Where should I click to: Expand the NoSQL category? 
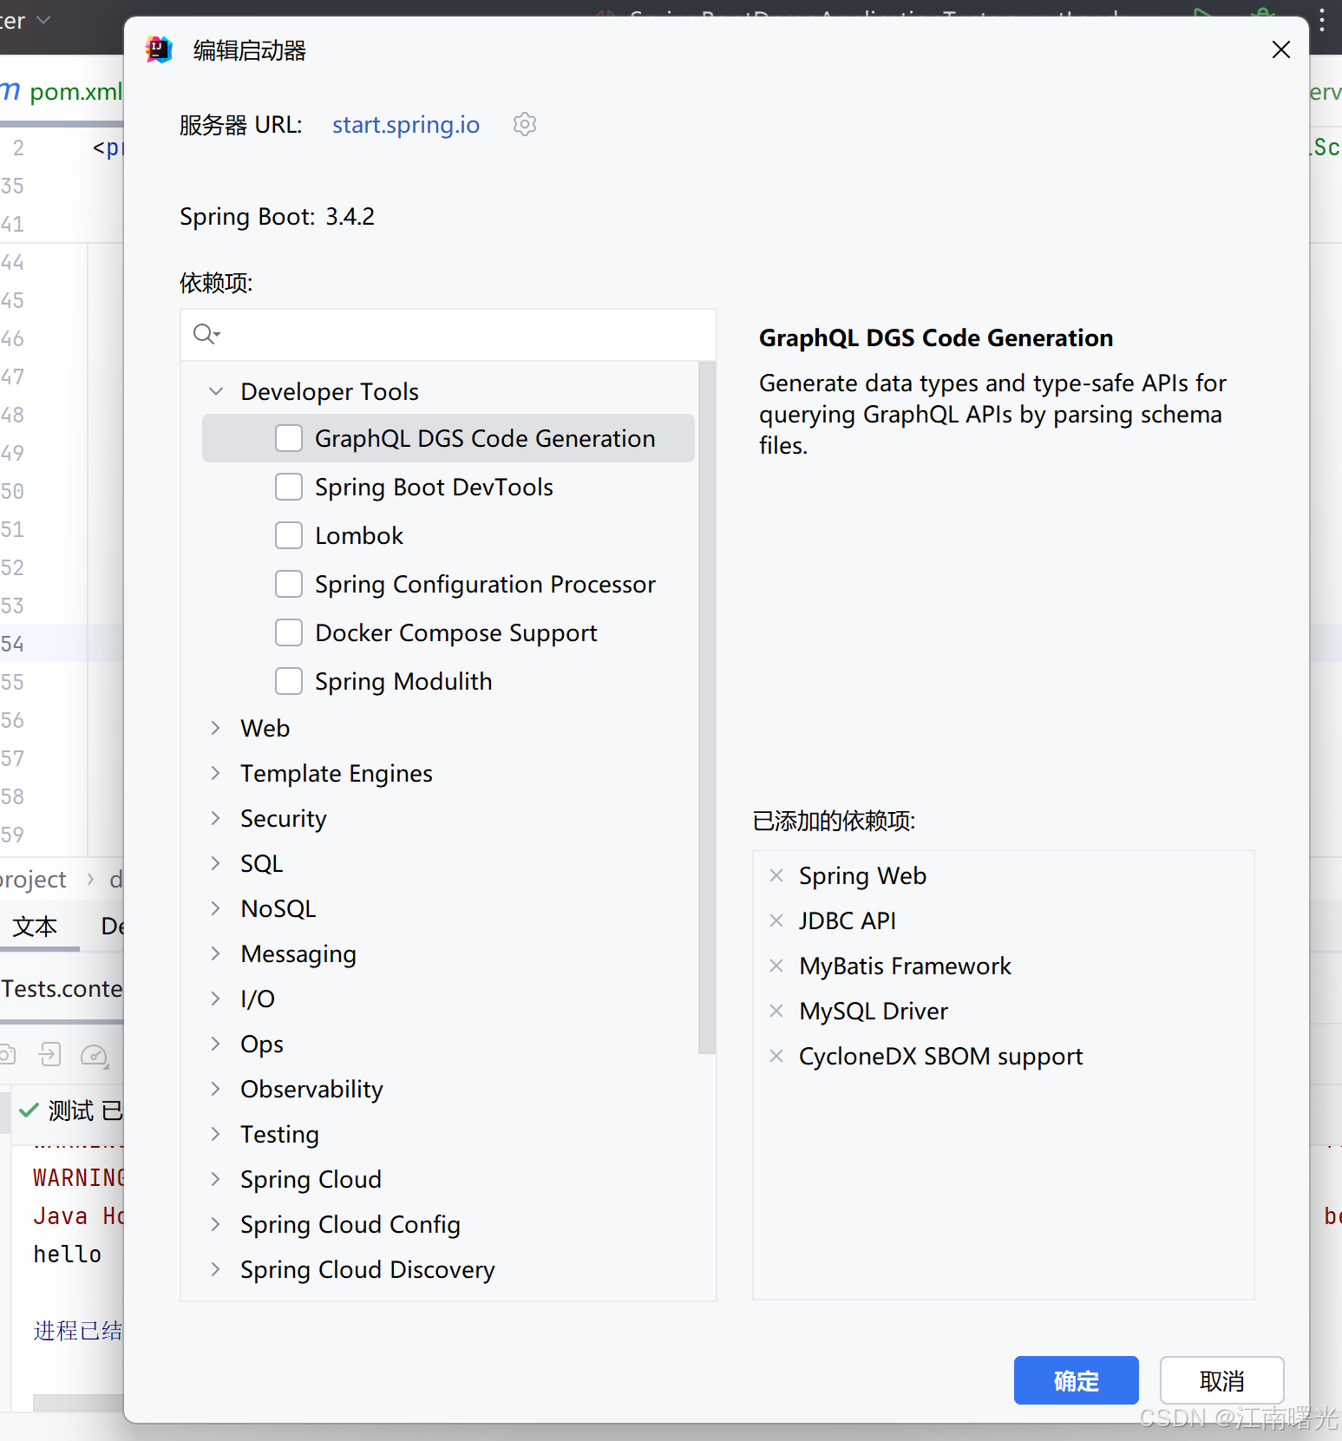(x=216, y=908)
